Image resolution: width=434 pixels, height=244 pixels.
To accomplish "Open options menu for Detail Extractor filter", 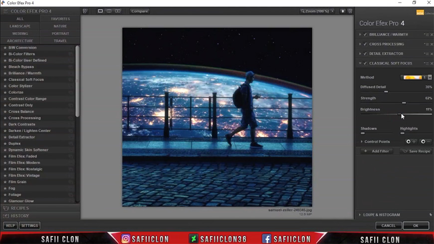I will pyautogui.click(x=427, y=54).
